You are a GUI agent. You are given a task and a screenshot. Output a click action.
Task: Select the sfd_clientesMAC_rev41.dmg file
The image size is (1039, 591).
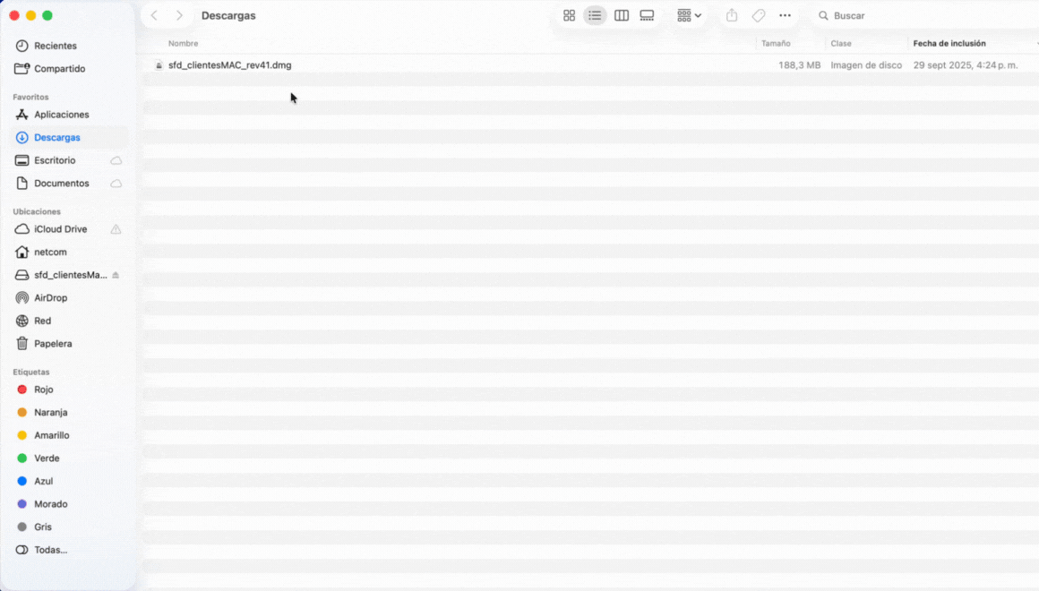(x=229, y=65)
